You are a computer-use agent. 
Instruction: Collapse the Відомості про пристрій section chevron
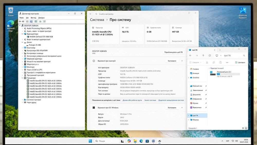pos(182,61)
